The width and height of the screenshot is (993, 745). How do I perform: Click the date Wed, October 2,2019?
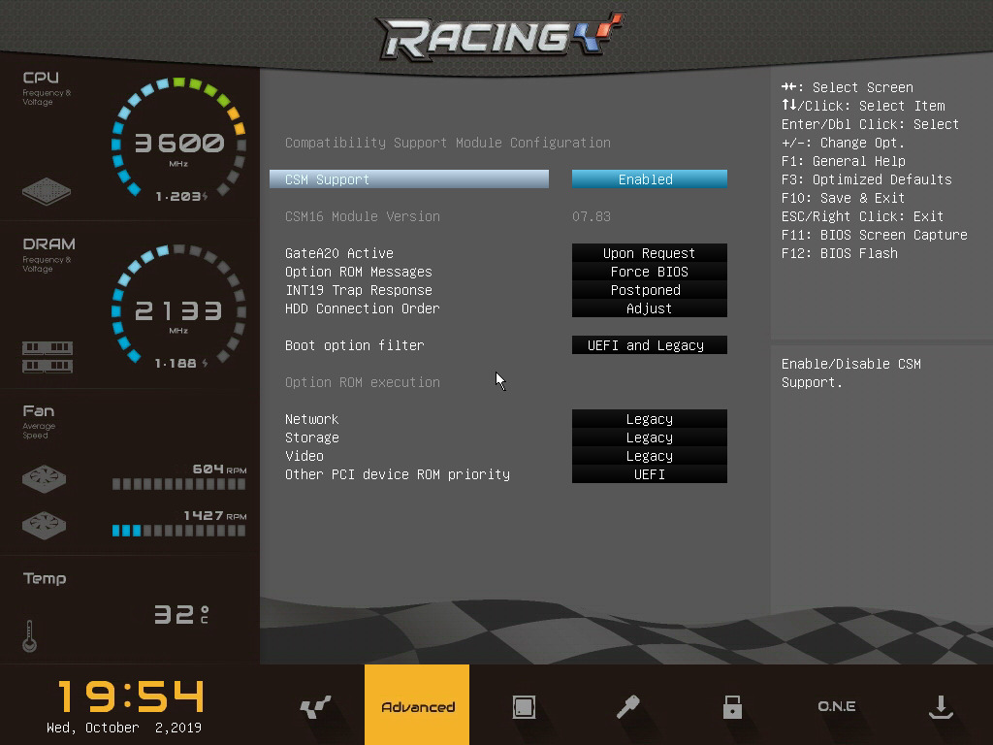point(124,728)
